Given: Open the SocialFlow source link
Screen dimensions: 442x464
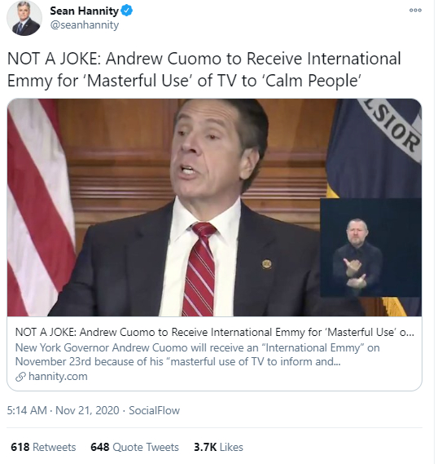Looking at the screenshot, I should click(x=154, y=410).
